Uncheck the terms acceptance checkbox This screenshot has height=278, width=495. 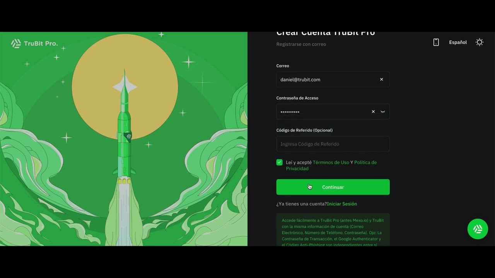[280, 163]
